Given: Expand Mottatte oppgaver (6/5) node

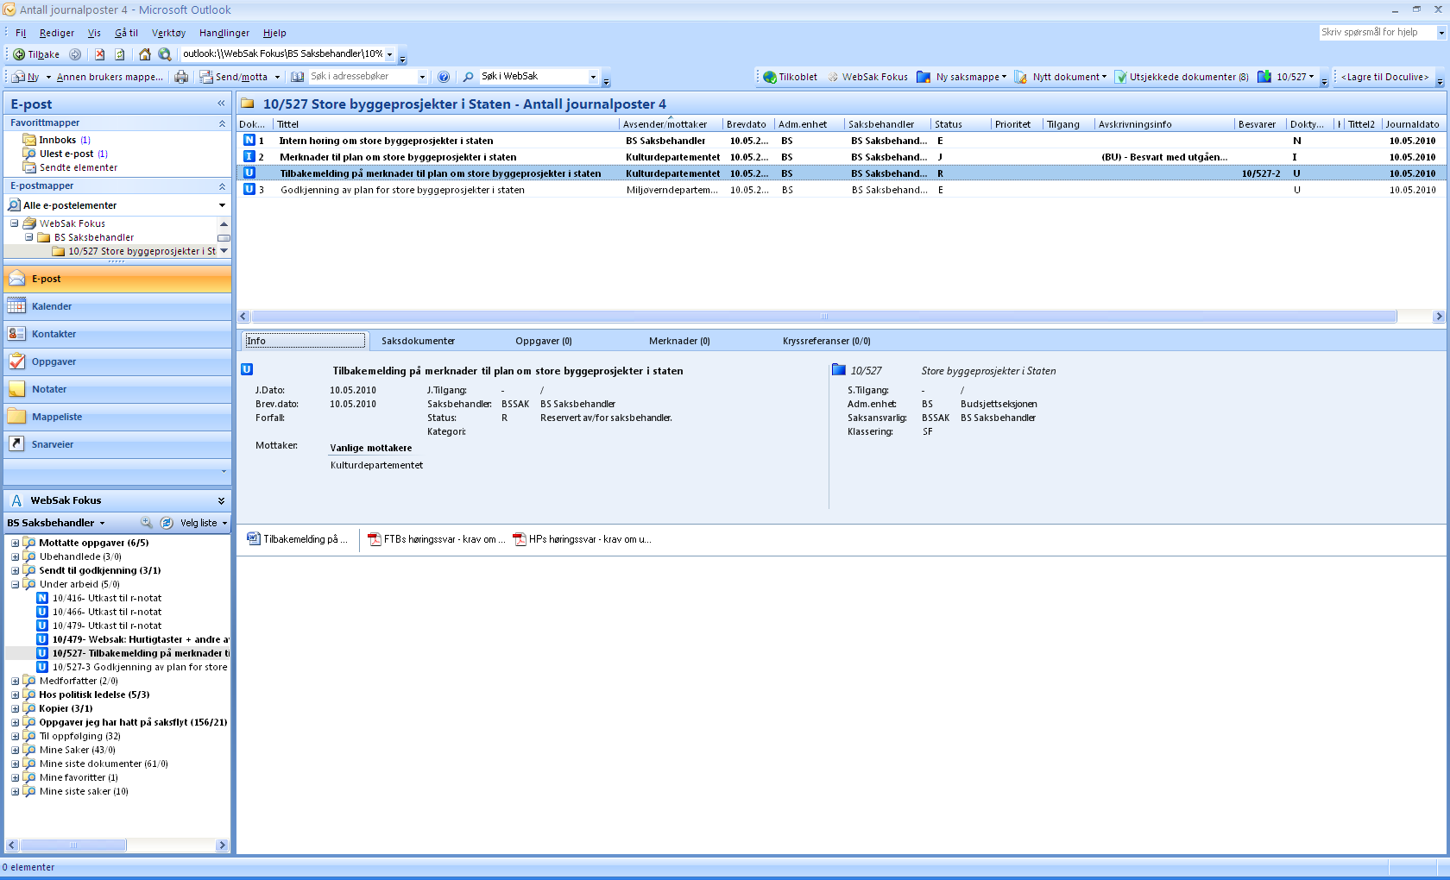Looking at the screenshot, I should tap(15, 544).
